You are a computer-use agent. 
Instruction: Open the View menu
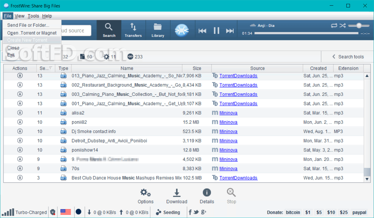(x=20, y=16)
